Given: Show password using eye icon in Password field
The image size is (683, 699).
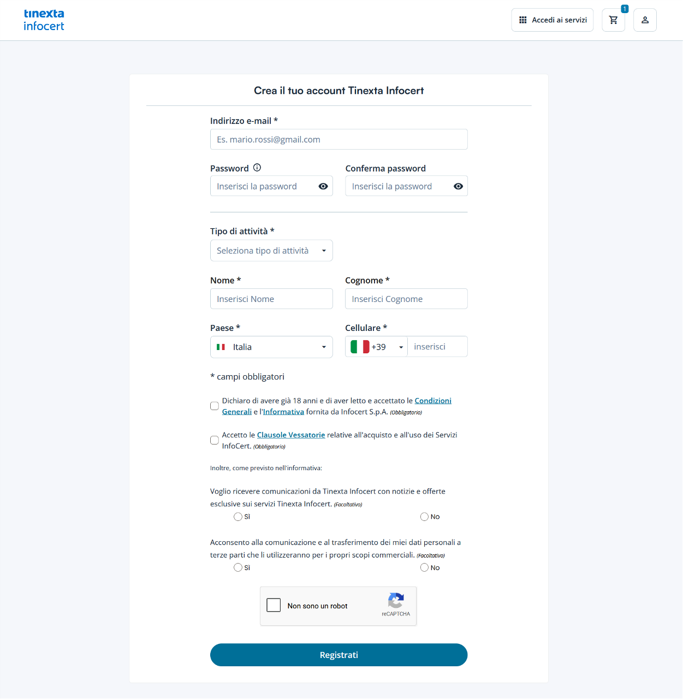Looking at the screenshot, I should tap(323, 186).
